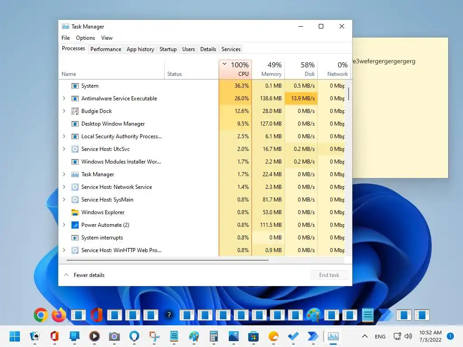Screen dimensions: 463x347
Task: Open Google Chrome from the Budgie dock
Action: (x=41, y=315)
